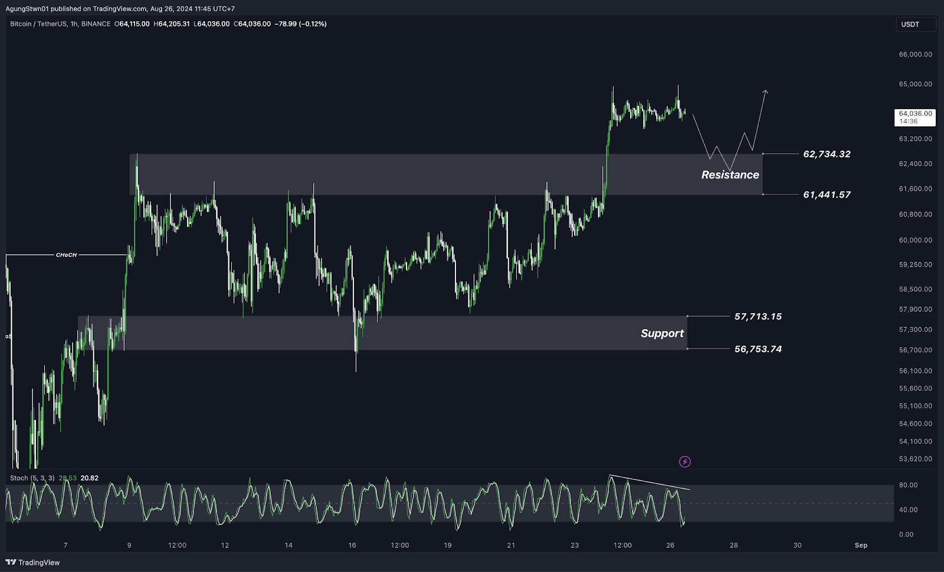Click the 66,000.00 price axis label
The width and height of the screenshot is (944, 572).
pyautogui.click(x=915, y=54)
